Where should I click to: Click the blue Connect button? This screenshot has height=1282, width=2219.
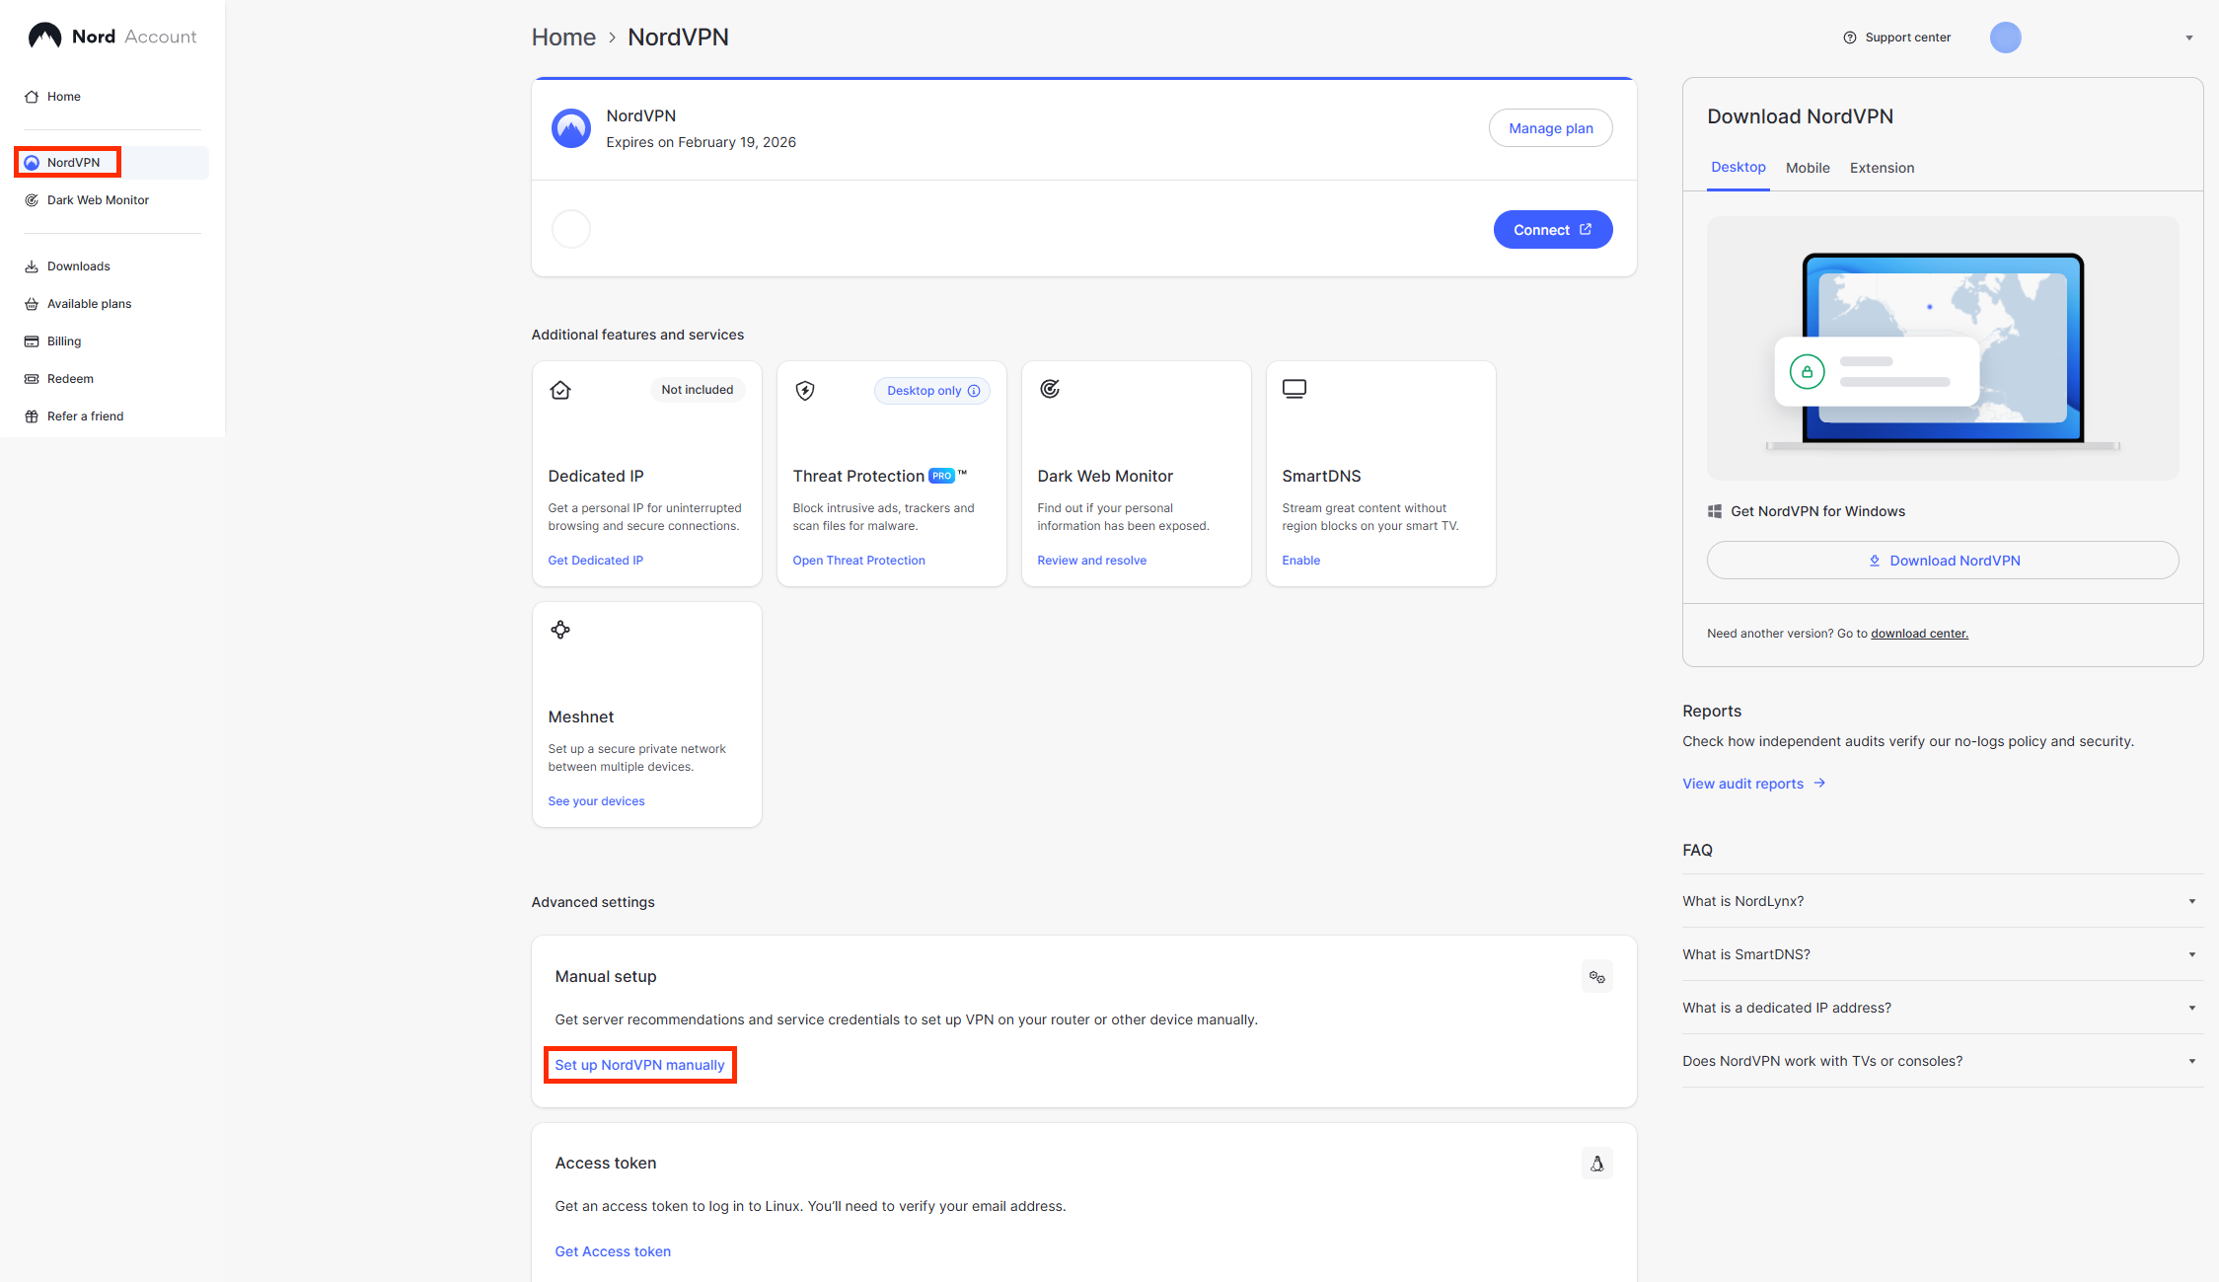tap(1553, 230)
